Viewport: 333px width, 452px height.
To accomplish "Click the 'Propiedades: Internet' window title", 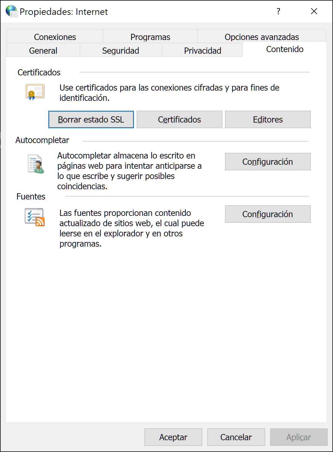I will [x=64, y=12].
